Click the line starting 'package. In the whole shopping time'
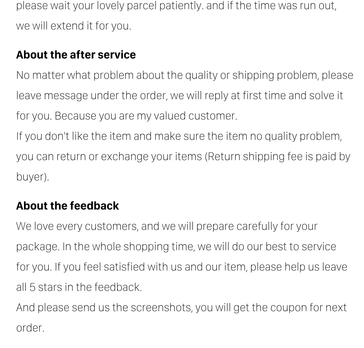The image size is (364, 348). (x=176, y=247)
